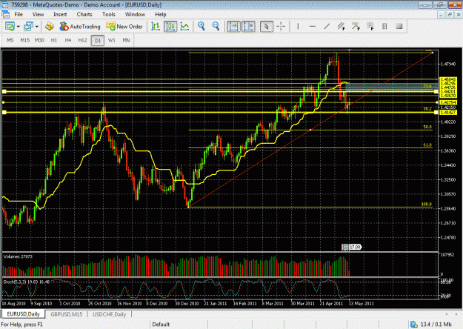
Task: Select trendline start anchor at December low
Action: 188,207
